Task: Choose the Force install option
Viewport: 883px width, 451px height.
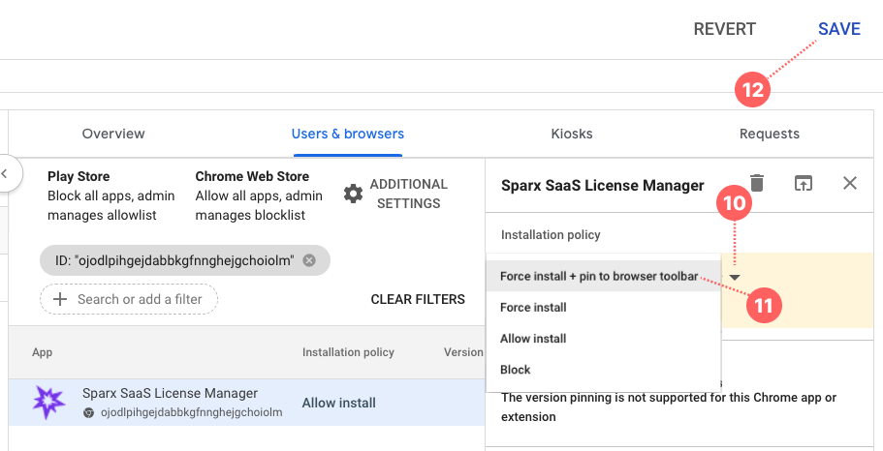Action: click(533, 308)
